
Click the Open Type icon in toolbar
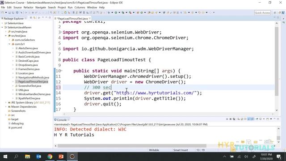[x=149, y=13]
